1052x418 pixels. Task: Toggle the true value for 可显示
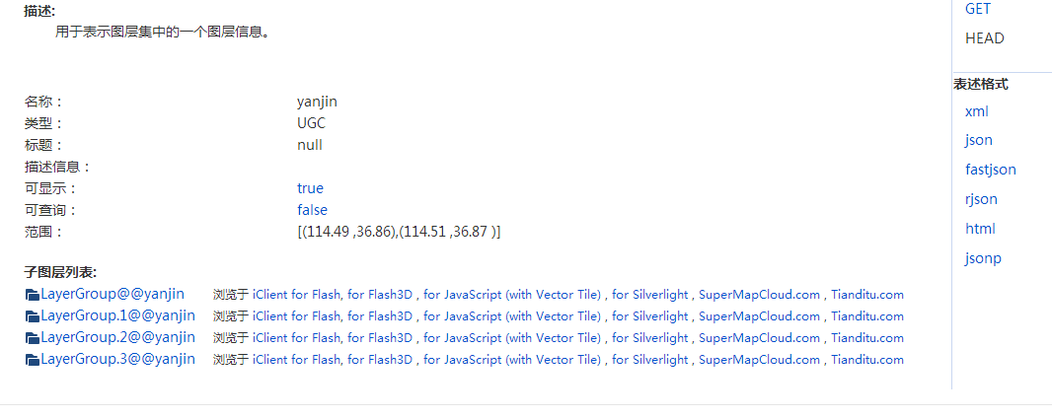tap(310, 188)
